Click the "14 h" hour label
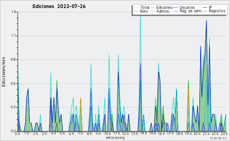The height and width of the screenshot is (141, 230). click(143, 133)
